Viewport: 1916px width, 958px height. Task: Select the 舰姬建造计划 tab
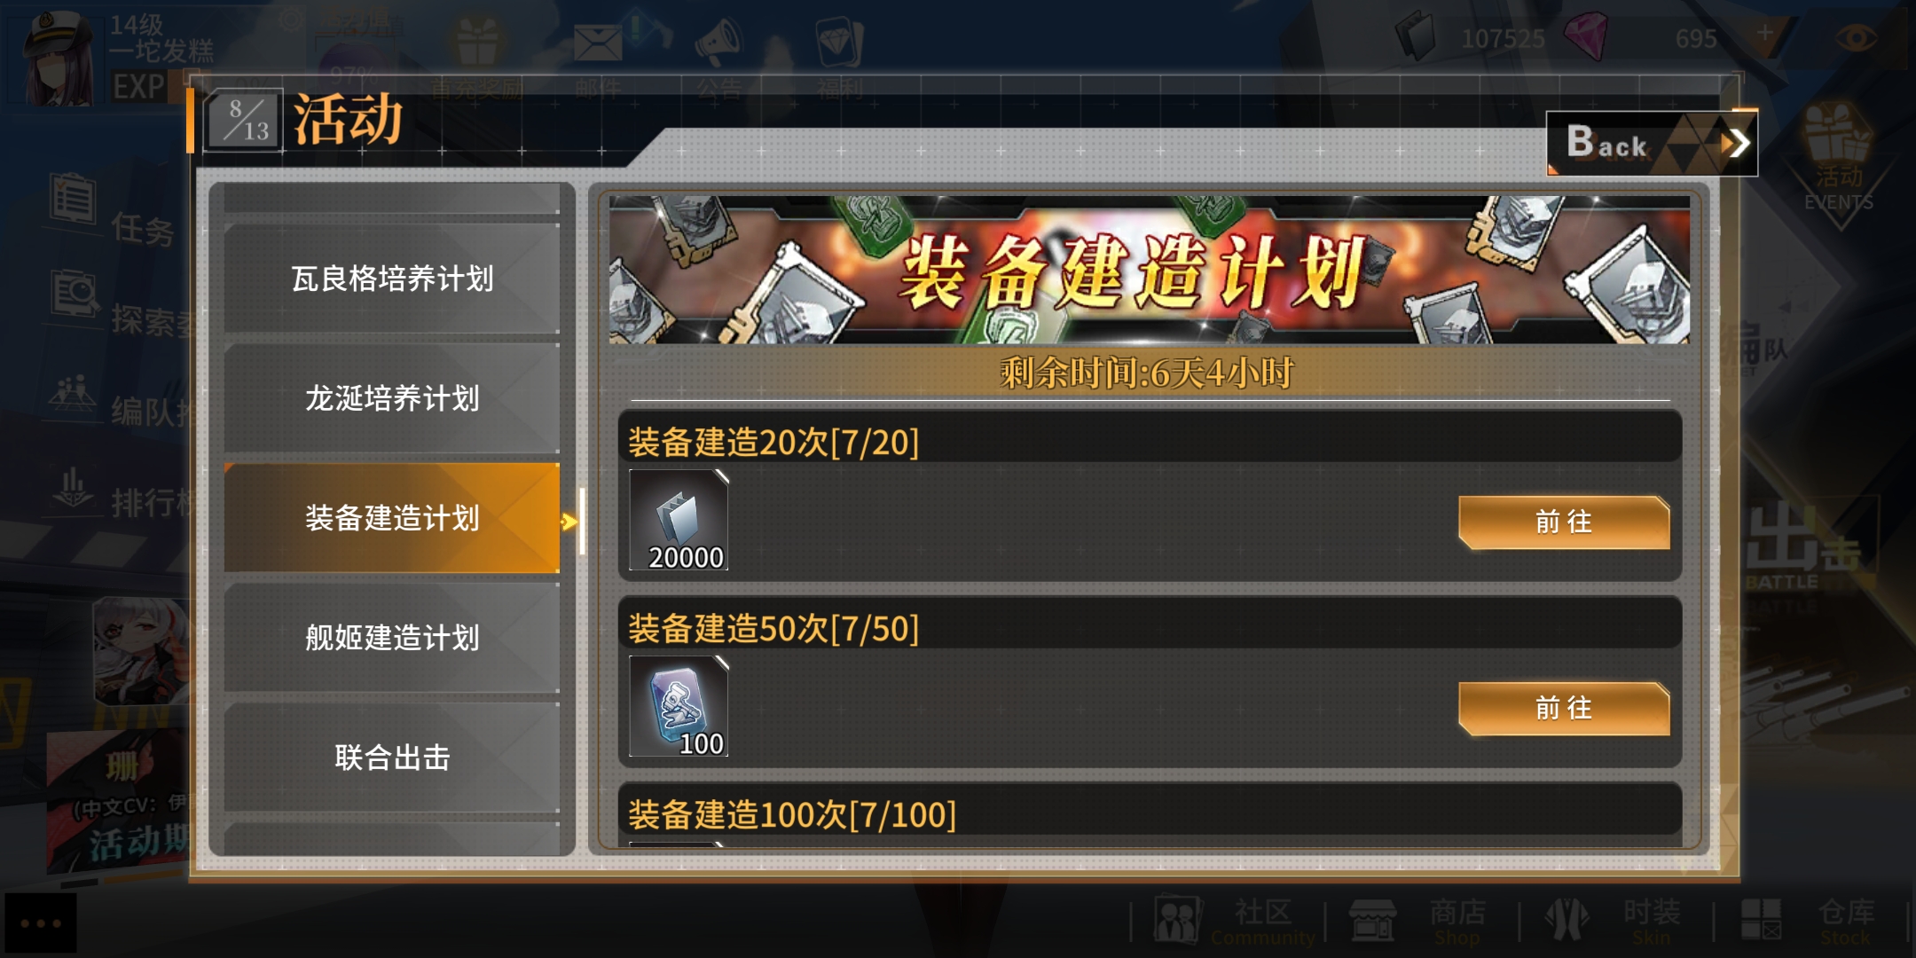(392, 637)
